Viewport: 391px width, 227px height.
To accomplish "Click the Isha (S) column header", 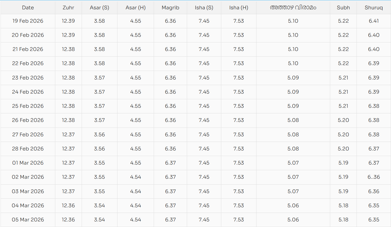I will (204, 8).
